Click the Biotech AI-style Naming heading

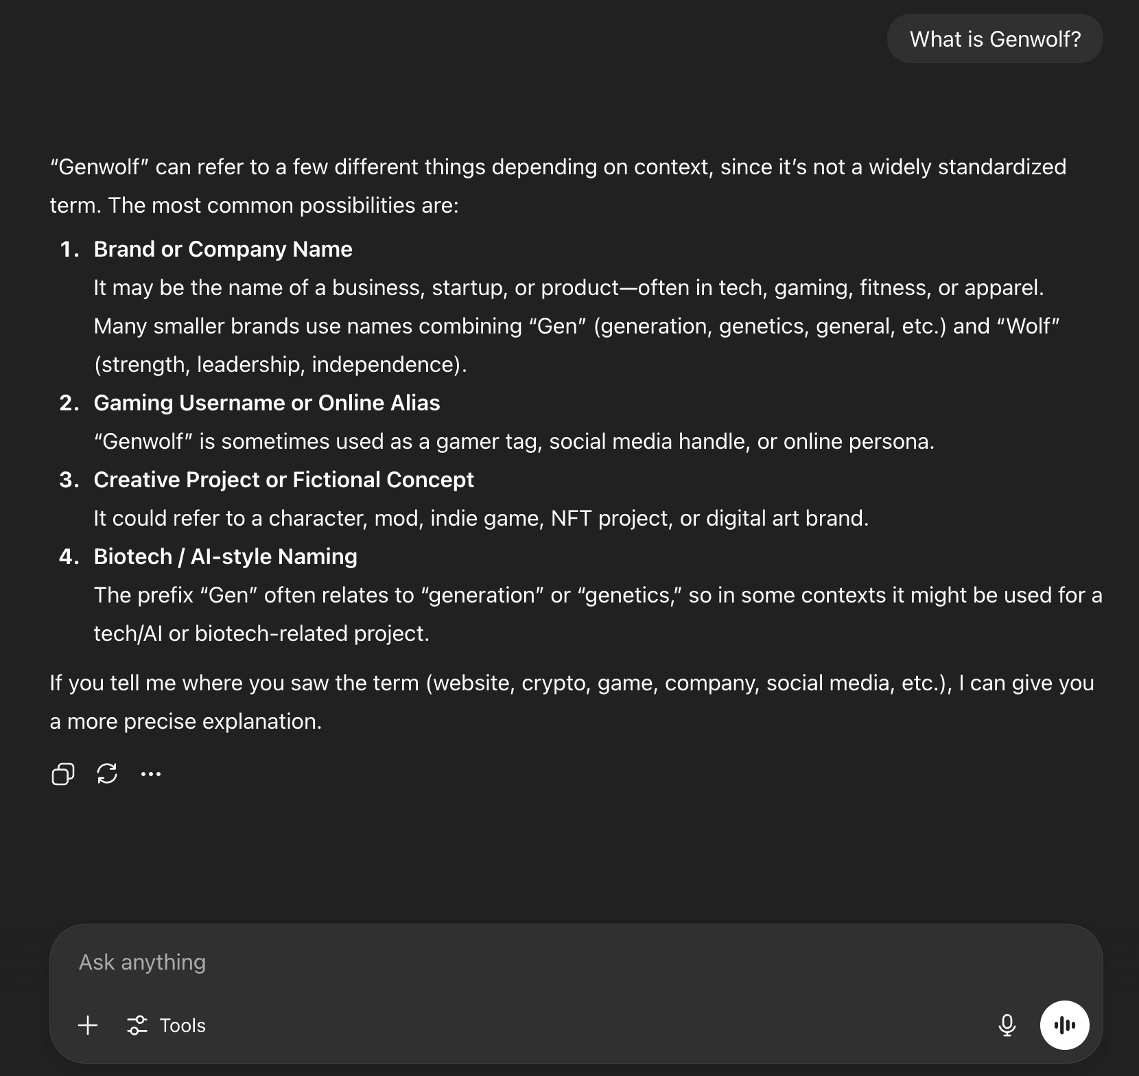click(226, 557)
